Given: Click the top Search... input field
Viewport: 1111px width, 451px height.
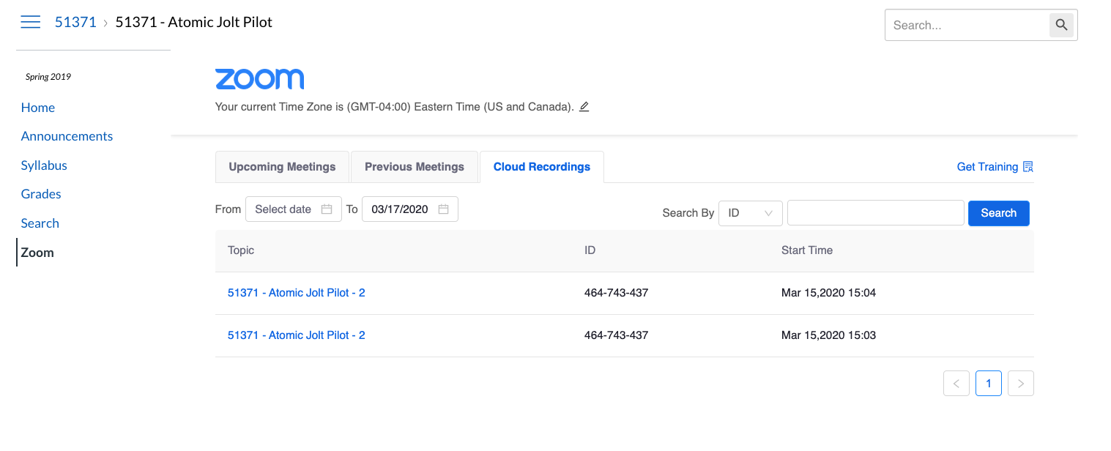Looking at the screenshot, I should click(967, 25).
